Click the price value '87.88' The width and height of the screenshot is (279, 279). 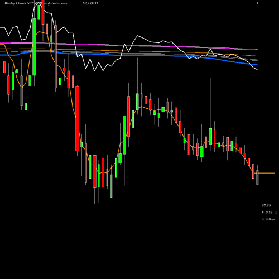(x=266, y=205)
